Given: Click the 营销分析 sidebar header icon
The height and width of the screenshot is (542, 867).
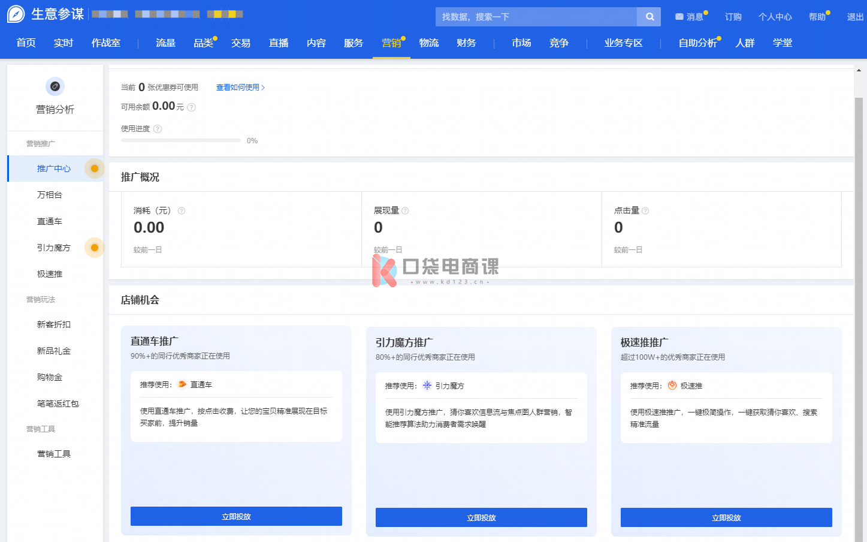Looking at the screenshot, I should click(x=55, y=86).
